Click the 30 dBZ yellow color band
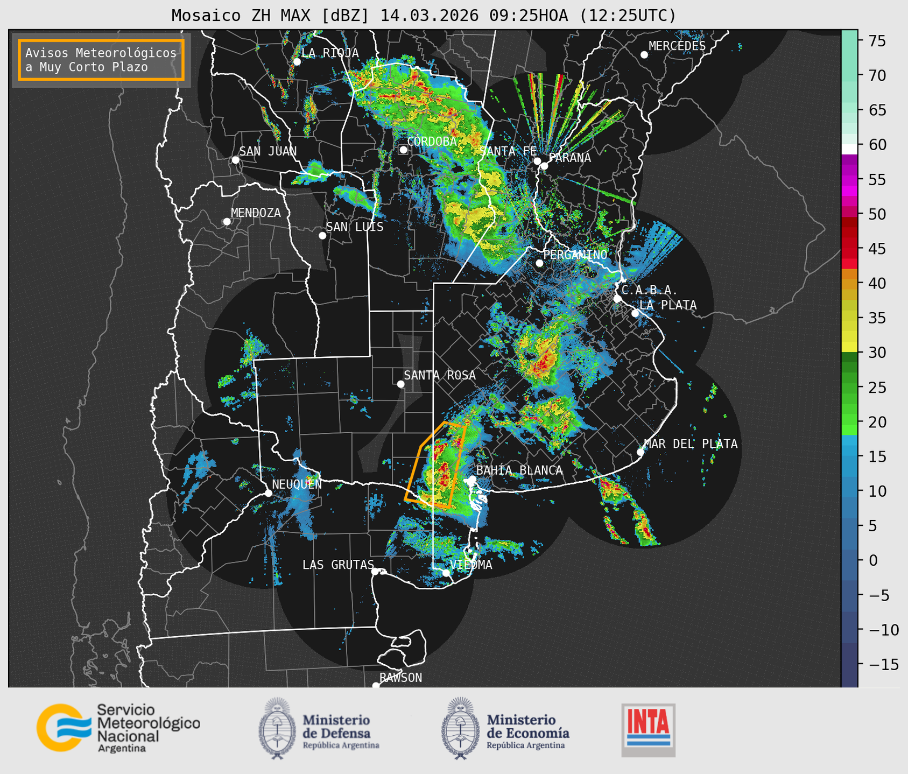 pyautogui.click(x=849, y=348)
